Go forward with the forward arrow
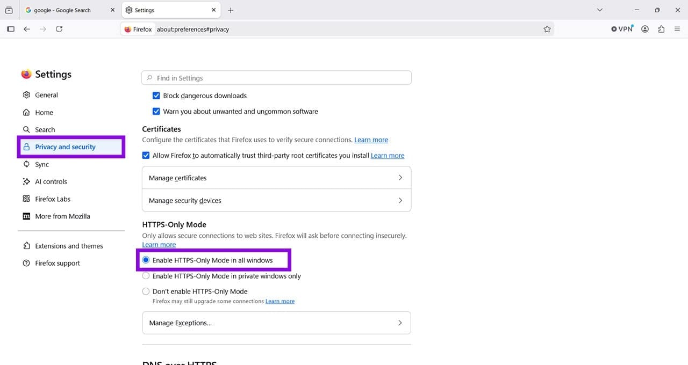Viewport: 688px width, 365px height. coord(43,29)
